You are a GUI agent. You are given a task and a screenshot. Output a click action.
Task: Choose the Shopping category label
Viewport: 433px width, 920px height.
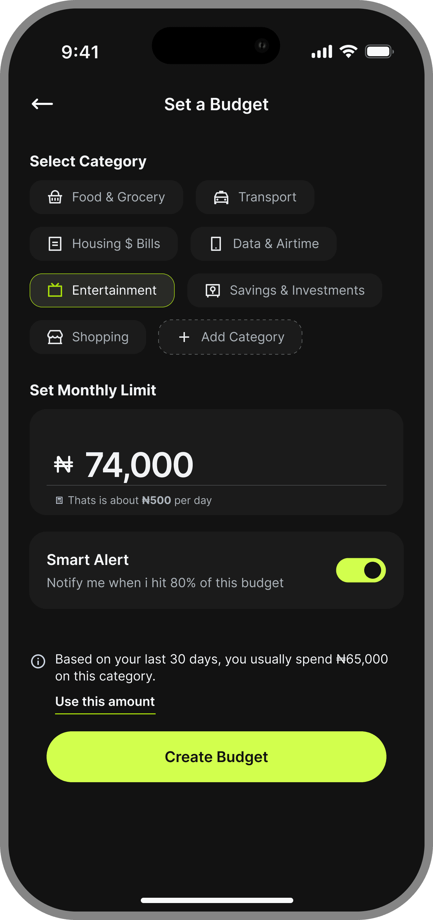100,337
